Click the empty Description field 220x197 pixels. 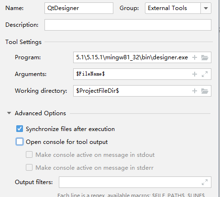[128, 25]
